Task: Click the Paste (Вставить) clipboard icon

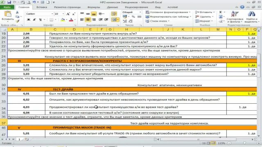Action: (x=8, y=14)
